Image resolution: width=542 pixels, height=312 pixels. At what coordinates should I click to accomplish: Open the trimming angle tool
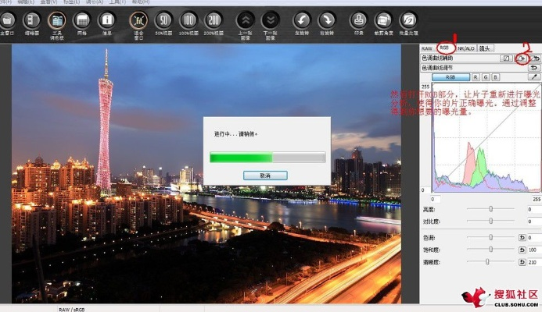coord(383,20)
